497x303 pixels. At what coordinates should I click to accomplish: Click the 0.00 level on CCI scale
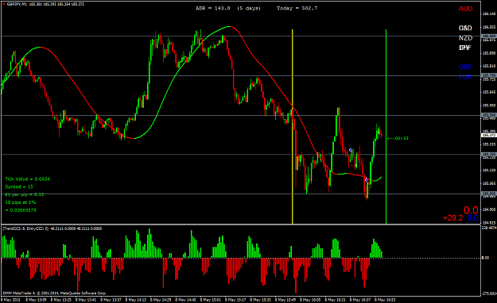pyautogui.click(x=485, y=258)
